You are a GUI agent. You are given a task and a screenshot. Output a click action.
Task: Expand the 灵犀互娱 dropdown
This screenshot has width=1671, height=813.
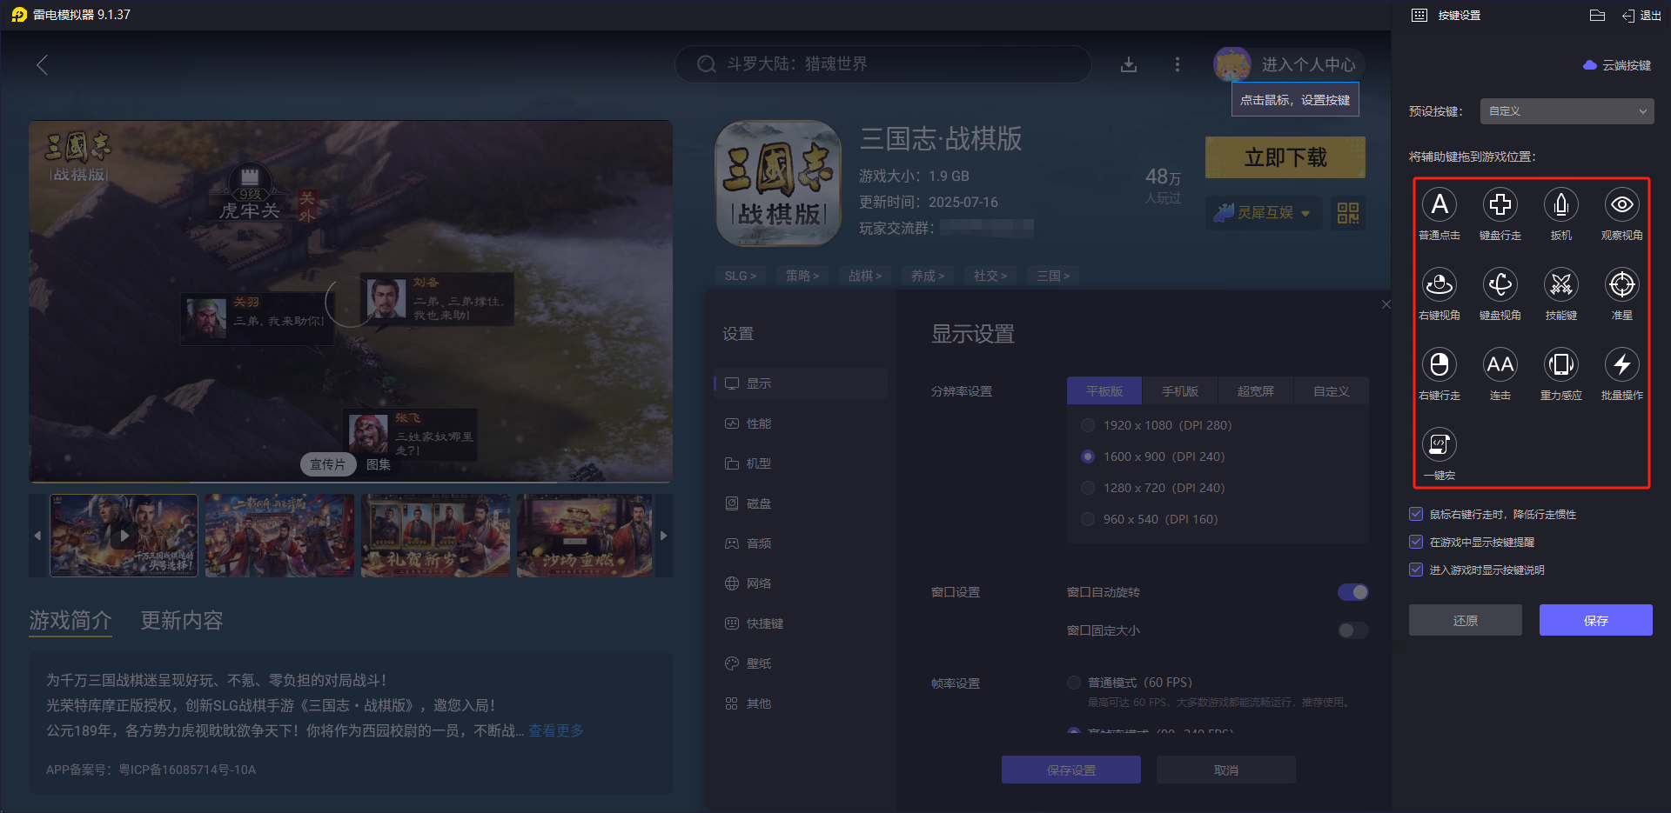pyautogui.click(x=1264, y=213)
